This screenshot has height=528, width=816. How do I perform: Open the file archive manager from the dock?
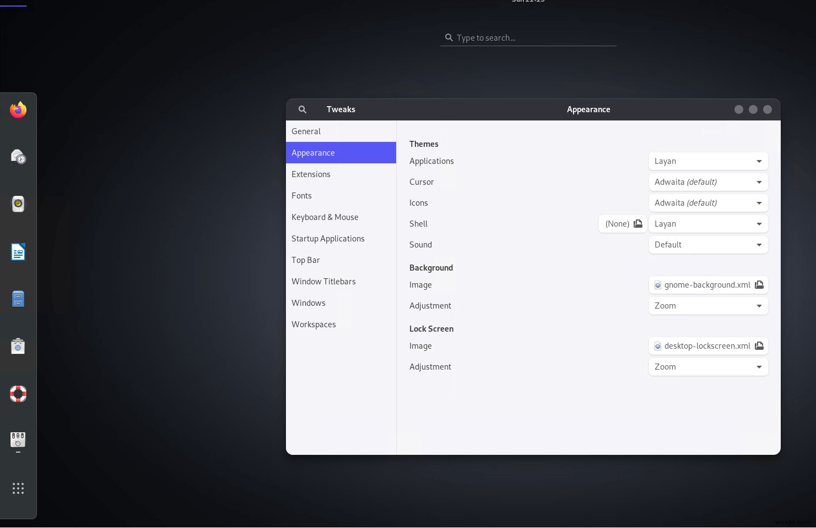(x=18, y=299)
